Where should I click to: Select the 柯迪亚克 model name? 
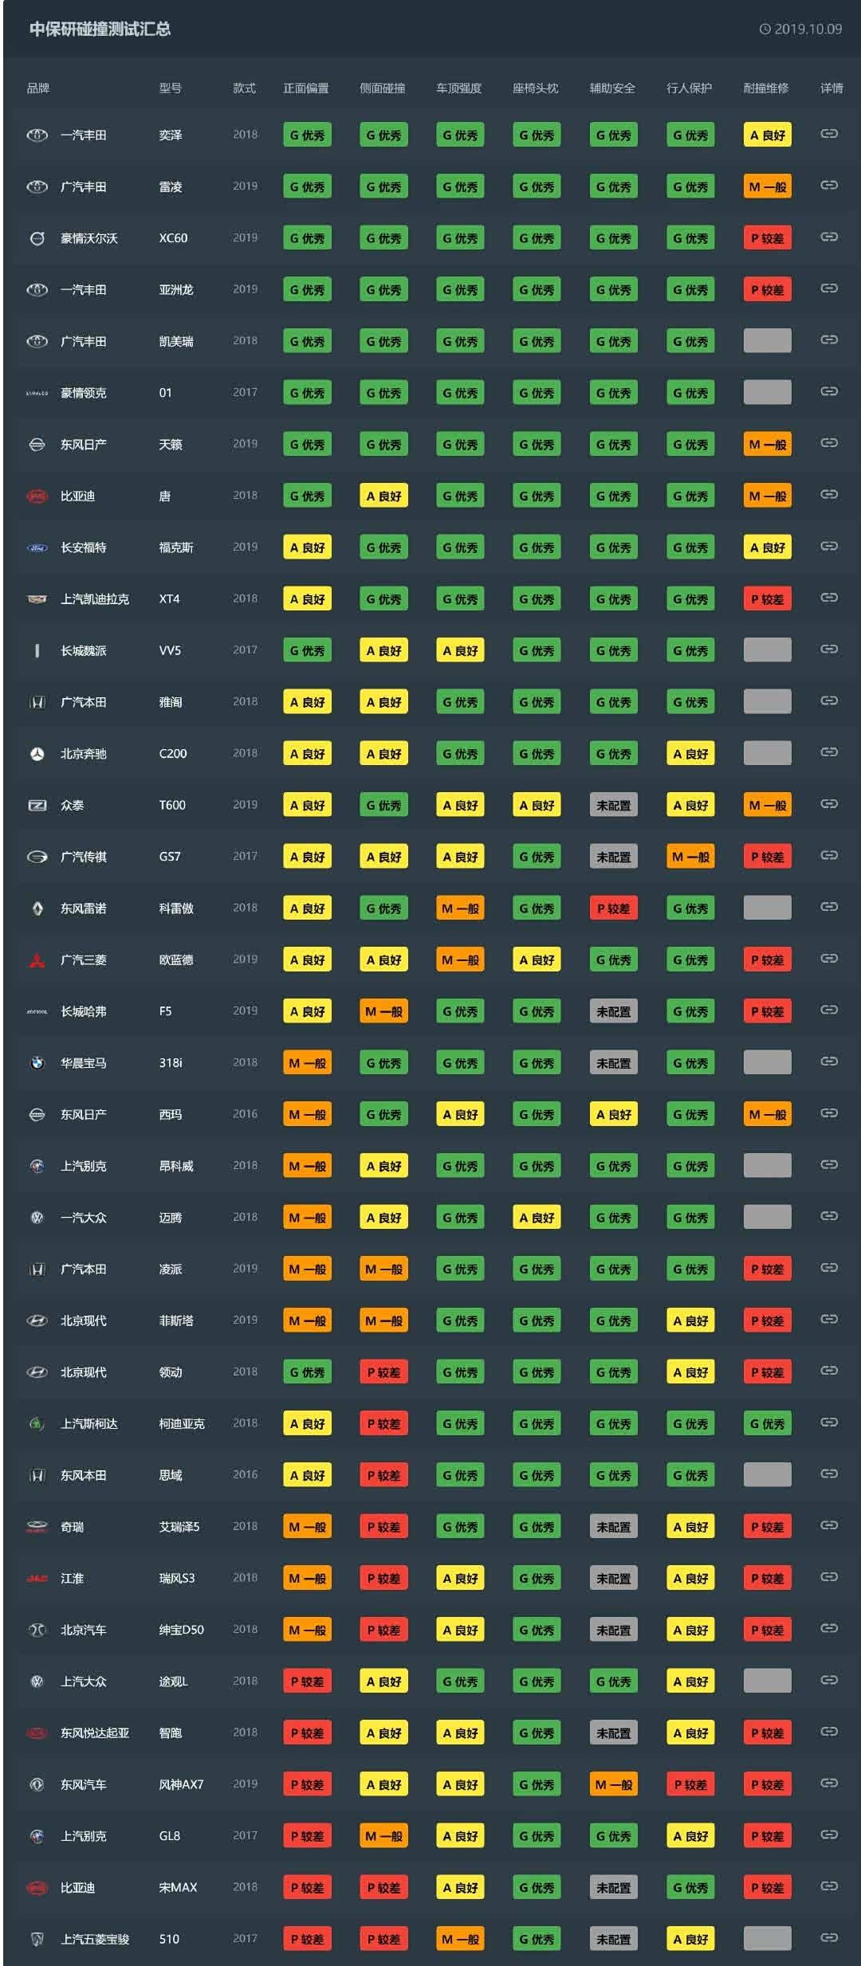point(182,1424)
